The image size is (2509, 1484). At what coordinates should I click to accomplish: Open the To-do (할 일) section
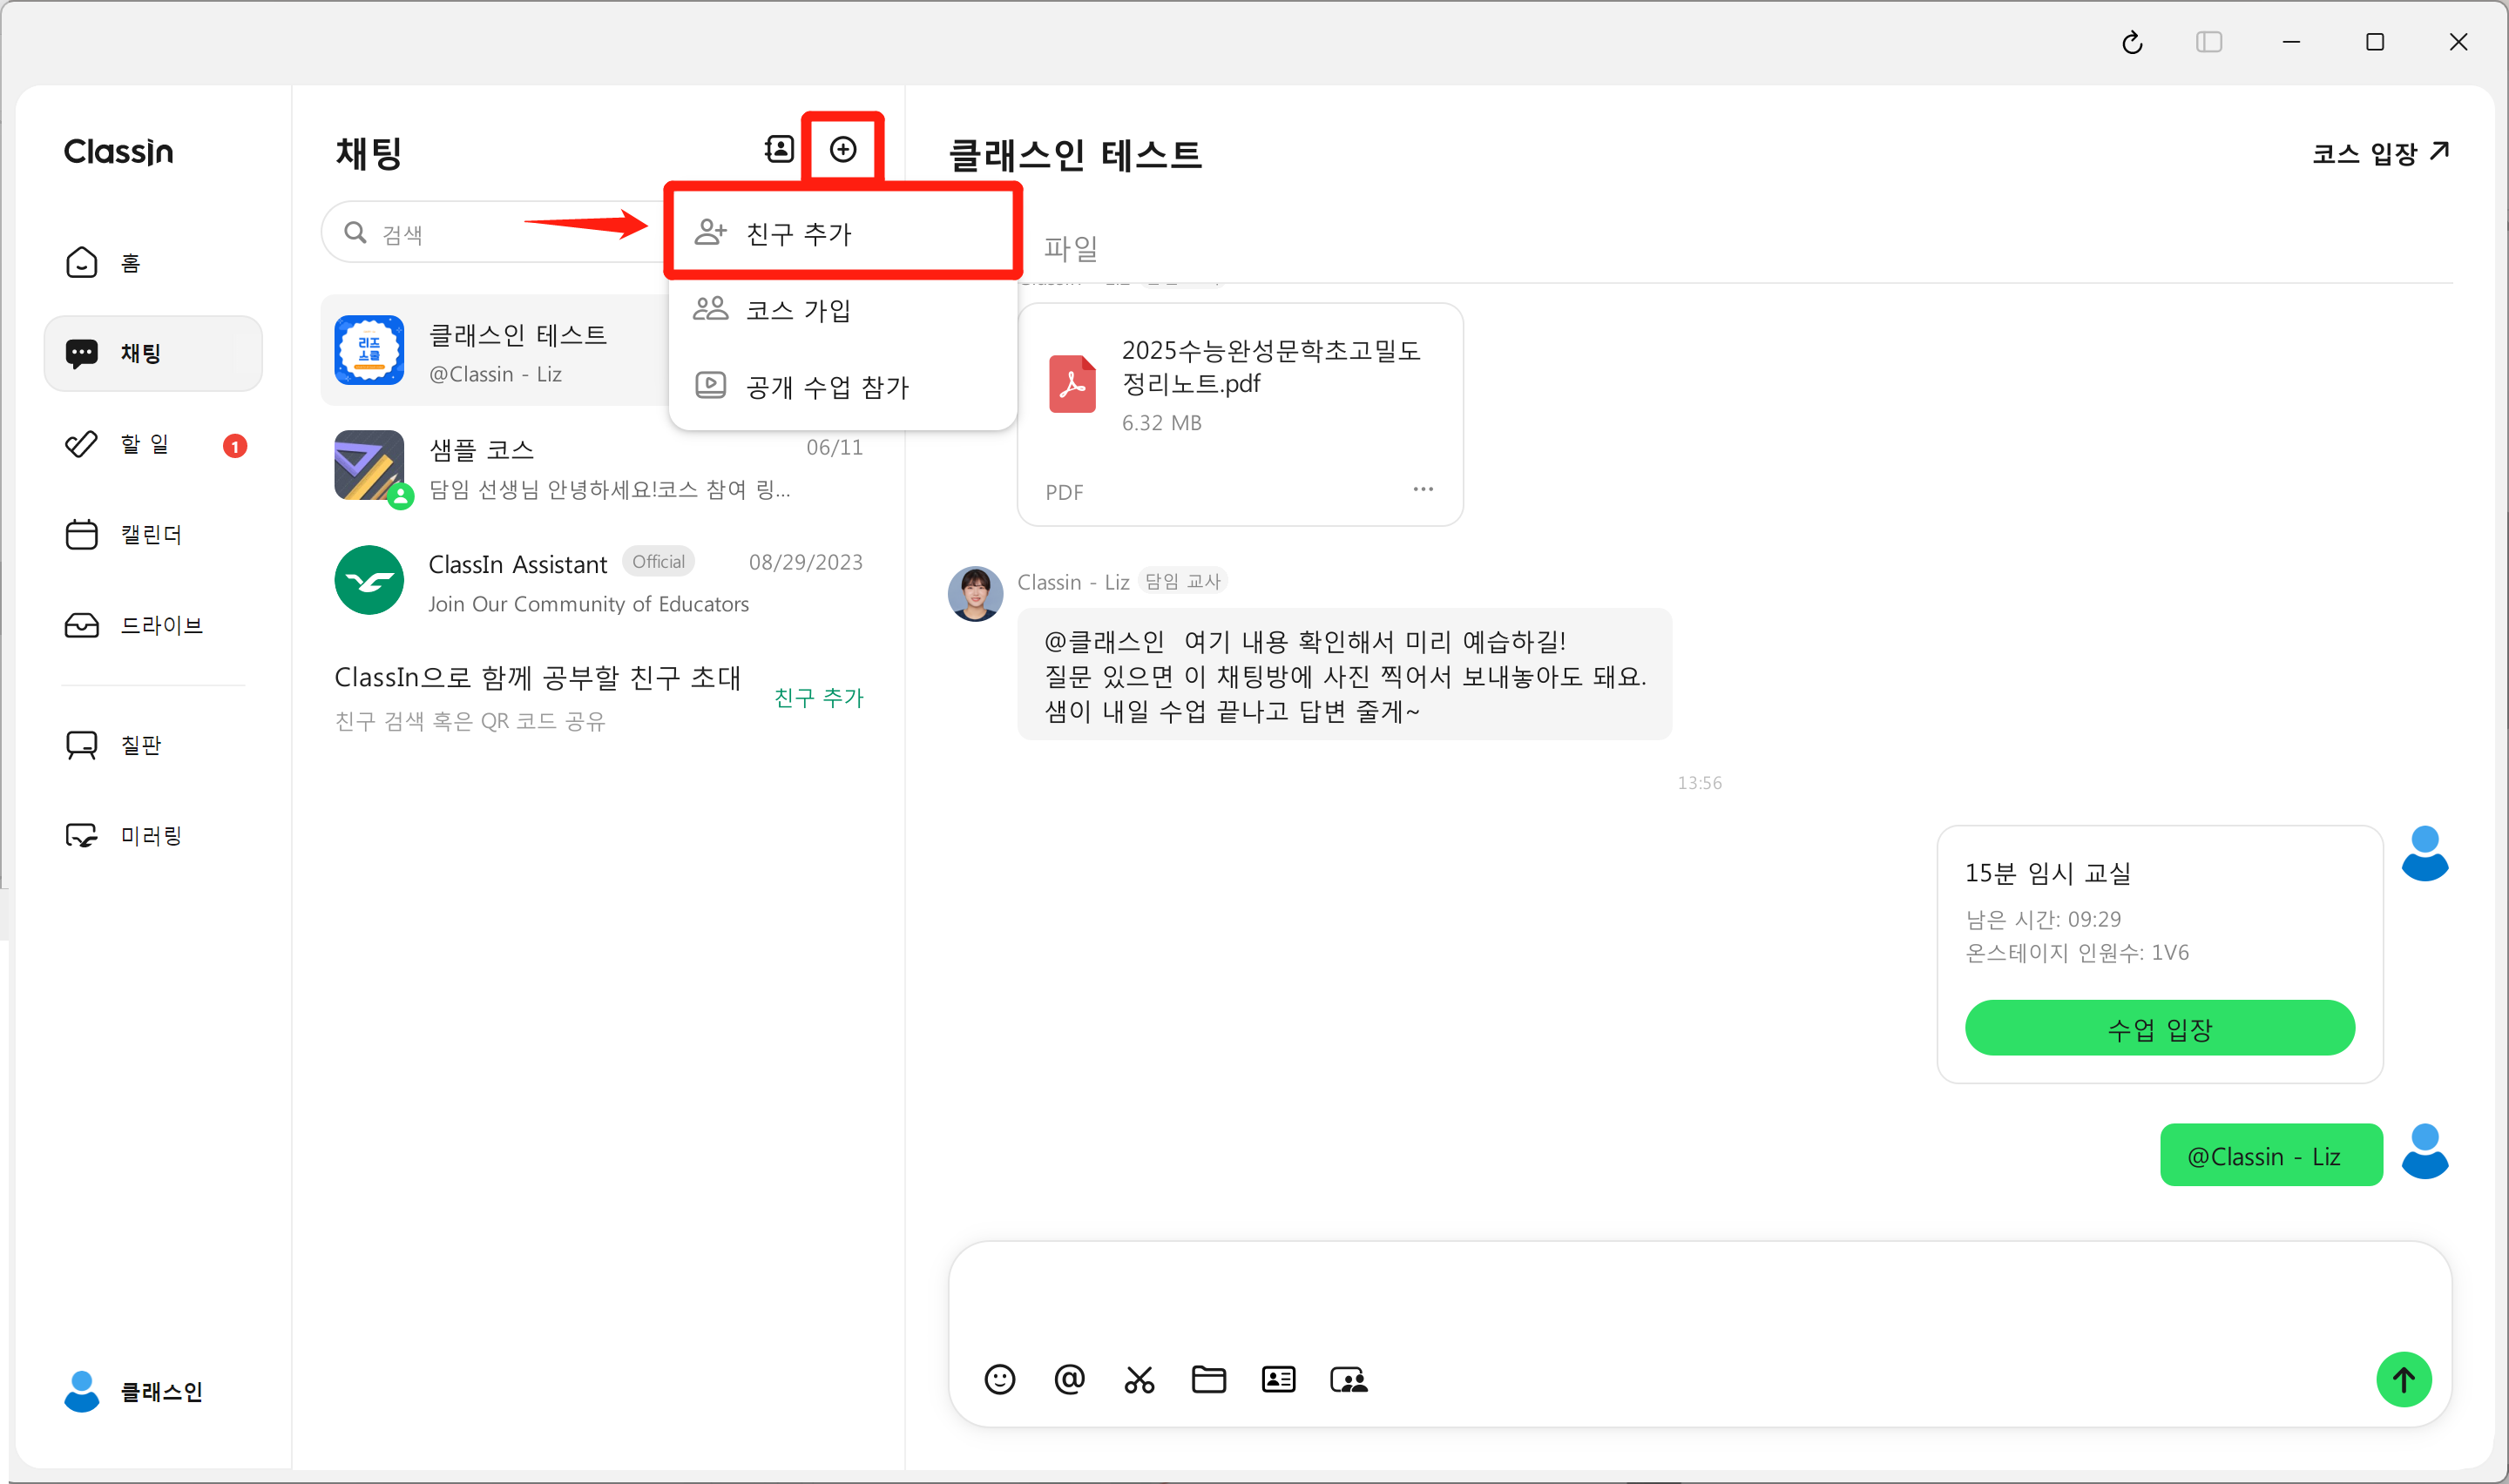pos(153,444)
